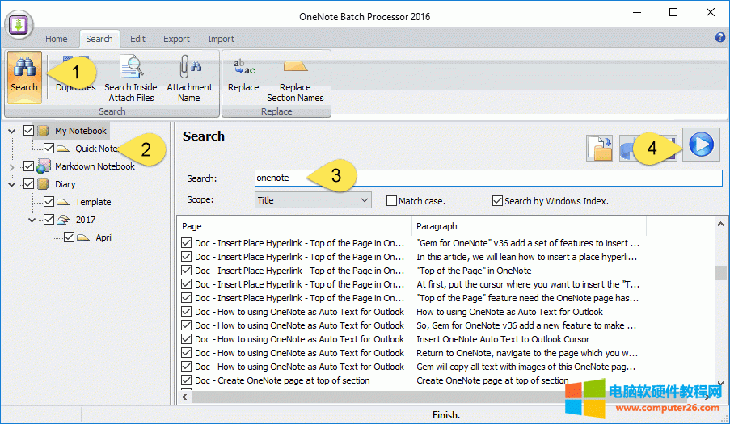The width and height of the screenshot is (730, 424).
Task: Open the Scope dropdown showing Title
Action: point(312,200)
